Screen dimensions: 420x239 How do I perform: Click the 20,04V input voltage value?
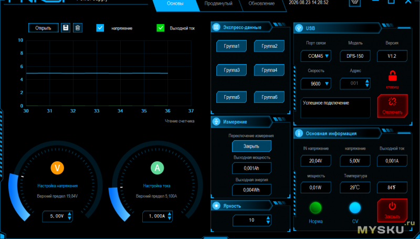point(316,161)
